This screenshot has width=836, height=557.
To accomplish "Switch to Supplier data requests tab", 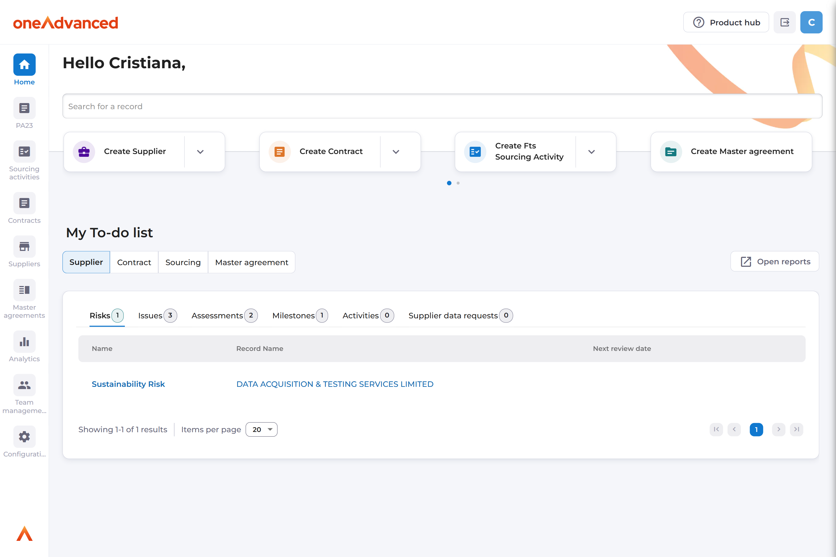I will pyautogui.click(x=460, y=316).
